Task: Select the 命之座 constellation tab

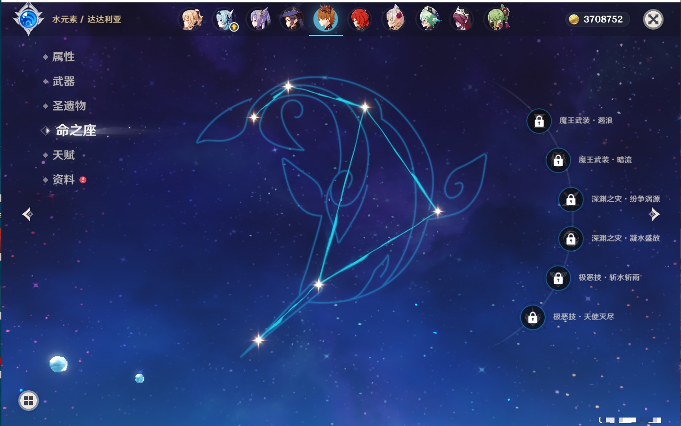Action: pyautogui.click(x=75, y=130)
